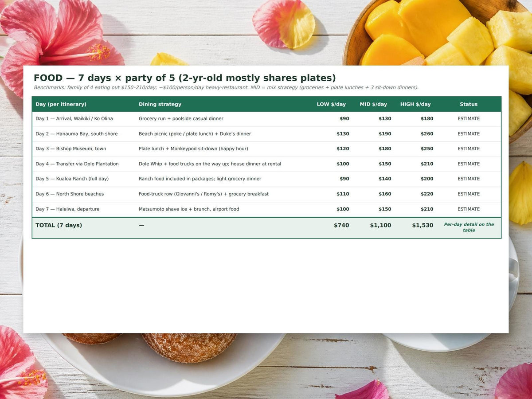
Task: Click the FOOD — 7 days title heading
Action: pos(184,78)
